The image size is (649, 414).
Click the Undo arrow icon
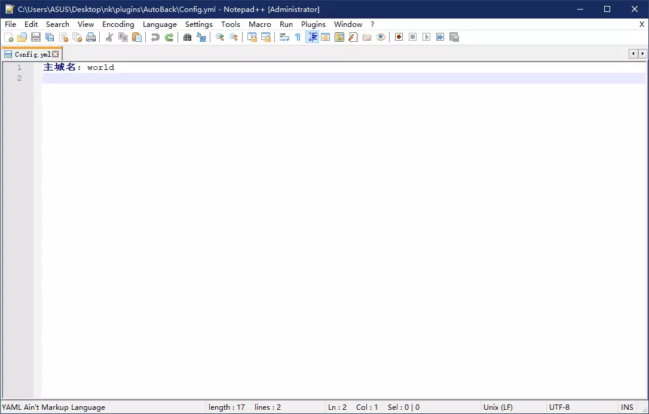click(155, 37)
